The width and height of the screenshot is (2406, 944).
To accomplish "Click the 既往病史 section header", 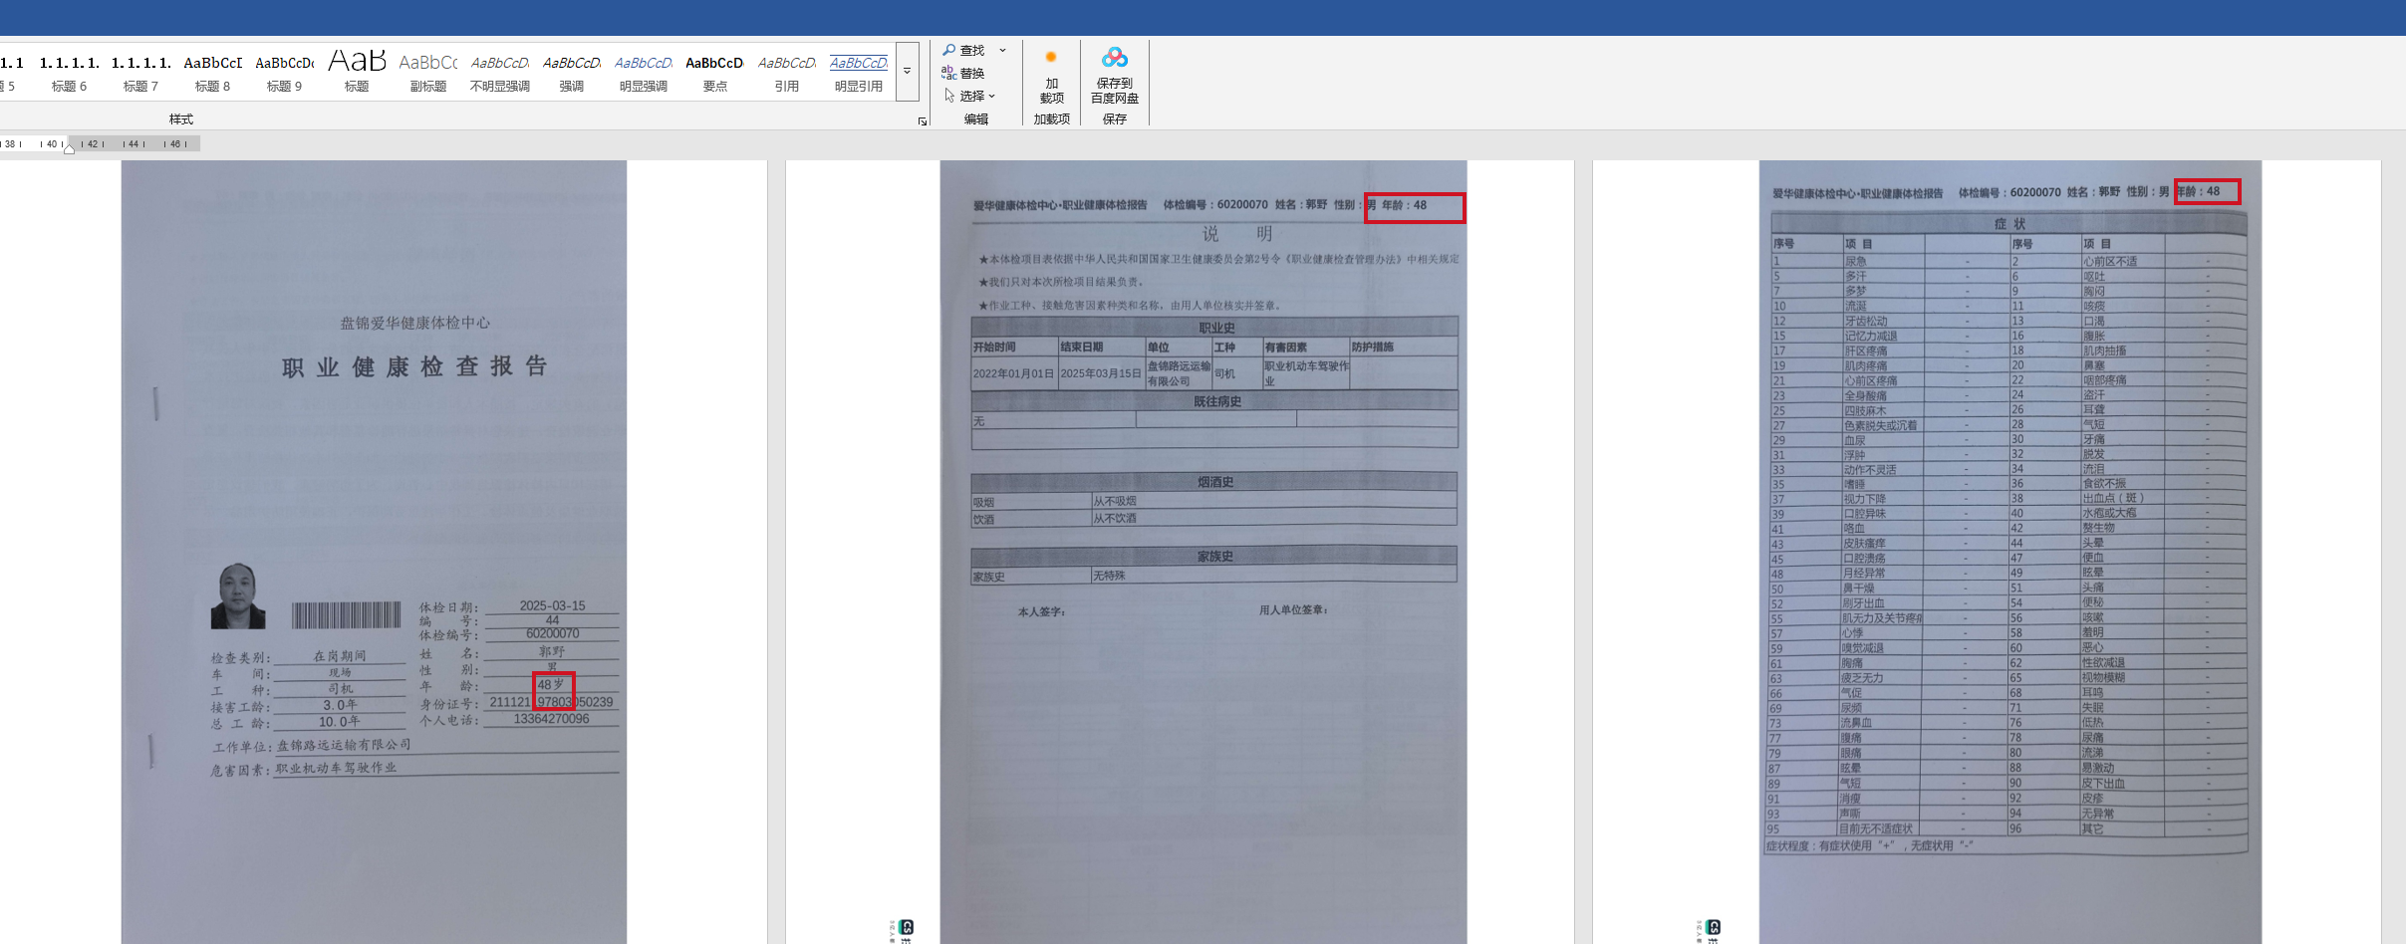I will tap(1216, 401).
